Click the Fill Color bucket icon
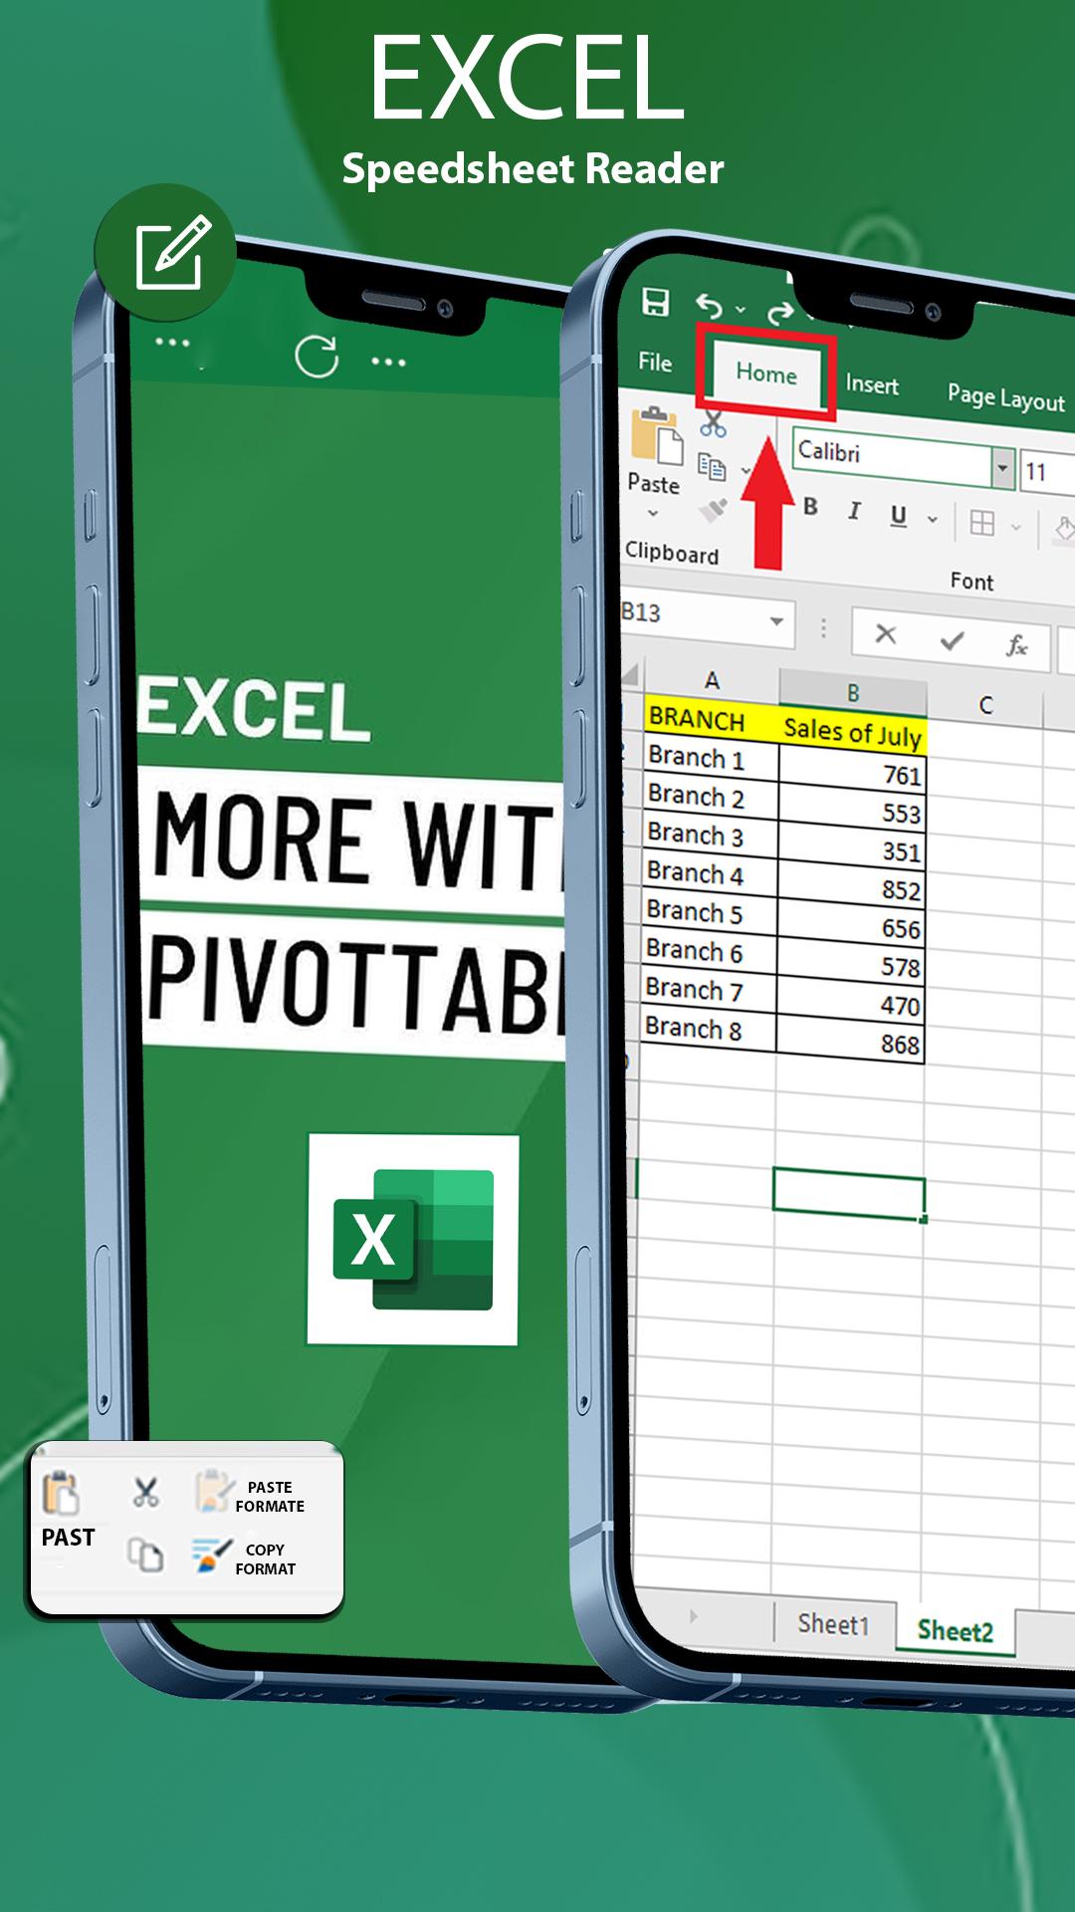This screenshot has height=1912, width=1075. coord(1065,529)
